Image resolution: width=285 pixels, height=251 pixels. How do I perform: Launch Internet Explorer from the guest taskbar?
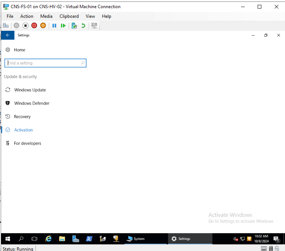[x=48, y=239]
